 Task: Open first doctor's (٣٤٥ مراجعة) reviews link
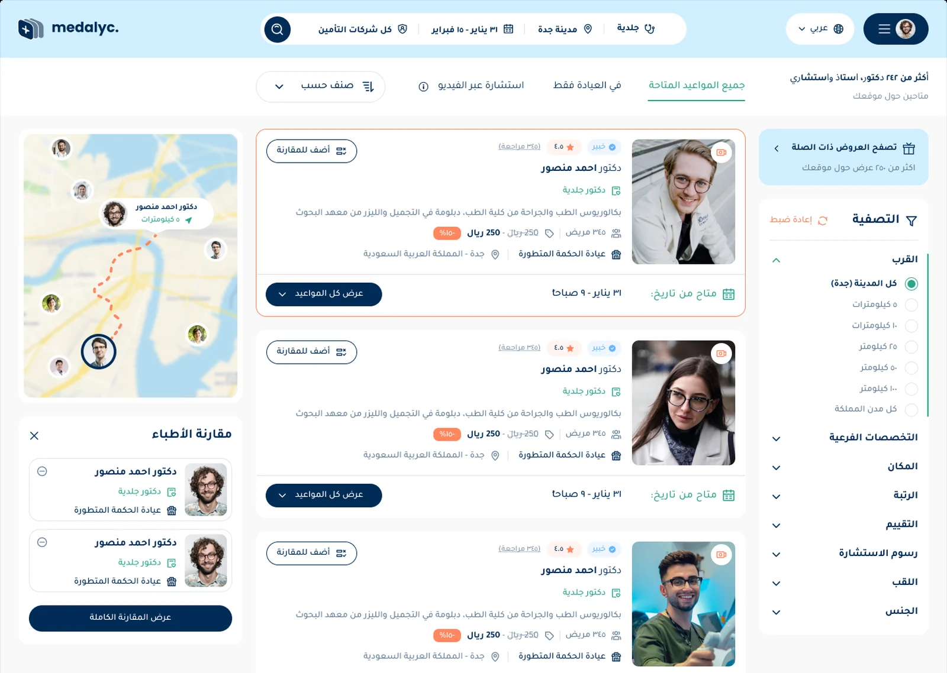coord(519,147)
